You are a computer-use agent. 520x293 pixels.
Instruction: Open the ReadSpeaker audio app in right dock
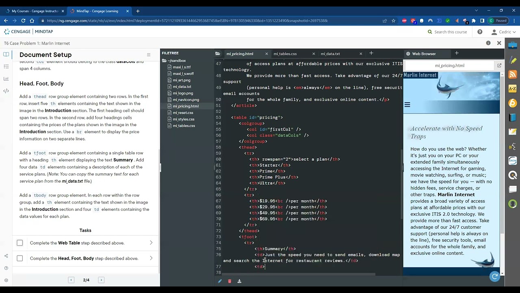click(513, 146)
